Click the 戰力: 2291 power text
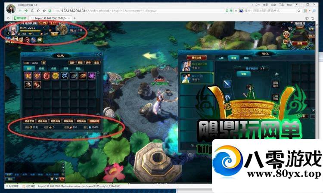The width and height of the screenshot is (323, 193). pyautogui.click(x=28, y=28)
